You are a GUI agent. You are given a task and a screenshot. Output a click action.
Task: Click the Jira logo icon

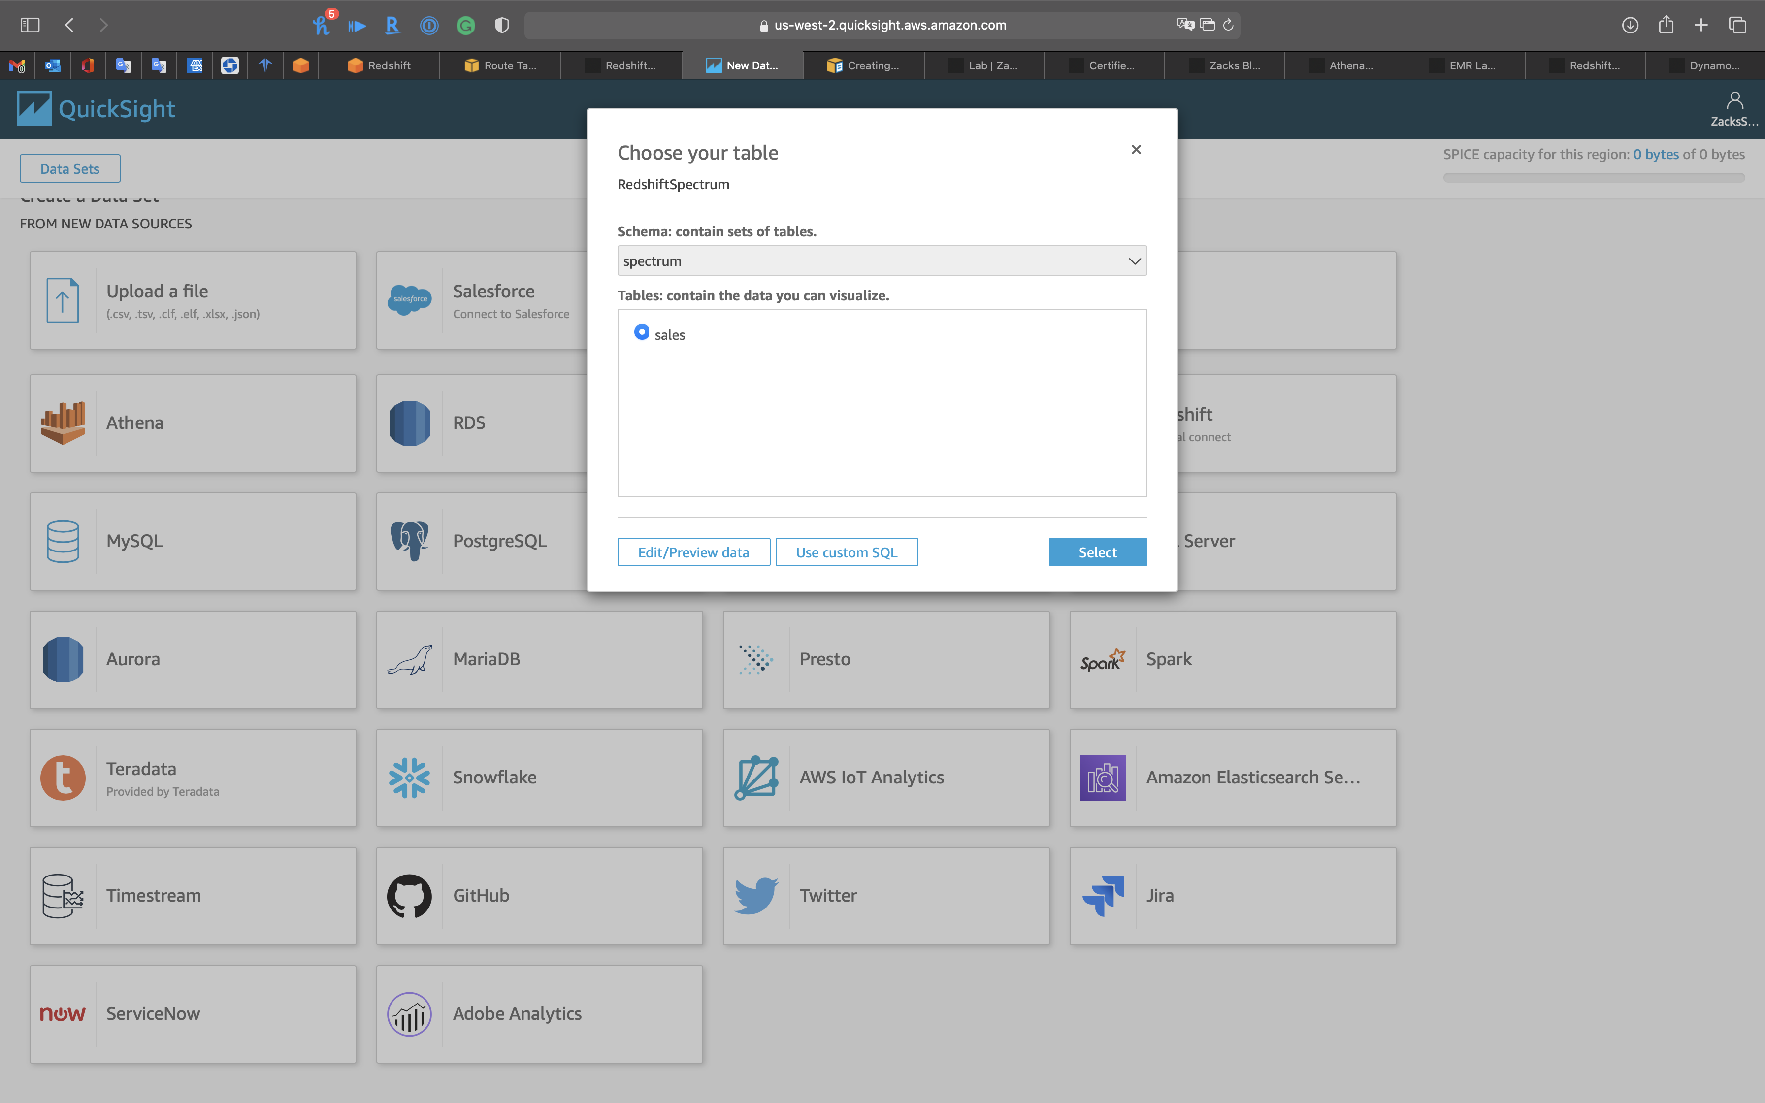[x=1102, y=896]
